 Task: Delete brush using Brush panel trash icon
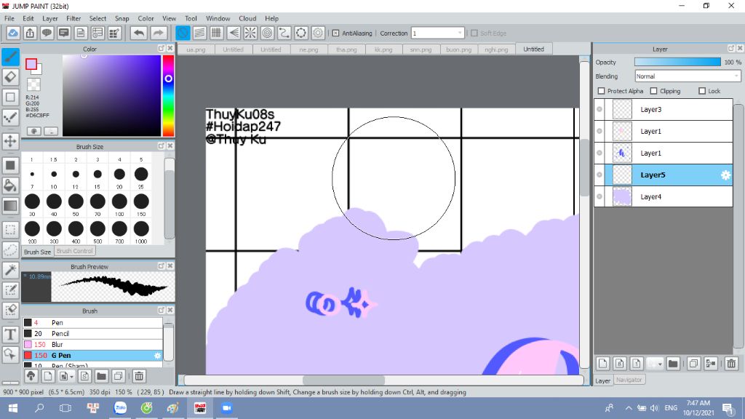click(x=139, y=376)
